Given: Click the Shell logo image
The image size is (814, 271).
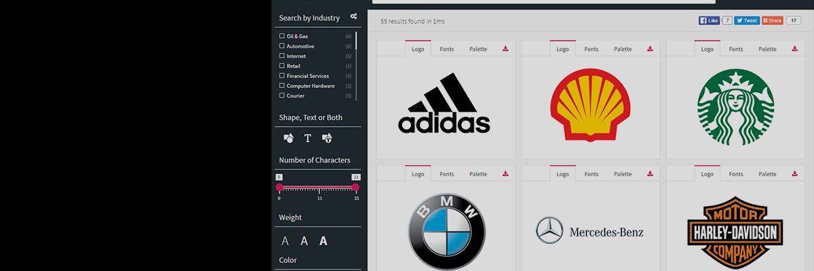Looking at the screenshot, I should click(x=590, y=104).
